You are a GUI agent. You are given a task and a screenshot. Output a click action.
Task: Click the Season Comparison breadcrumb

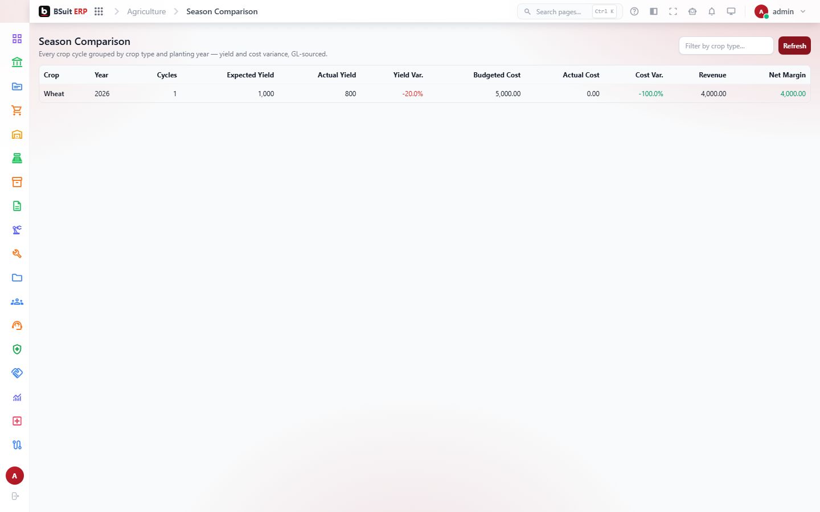222,11
